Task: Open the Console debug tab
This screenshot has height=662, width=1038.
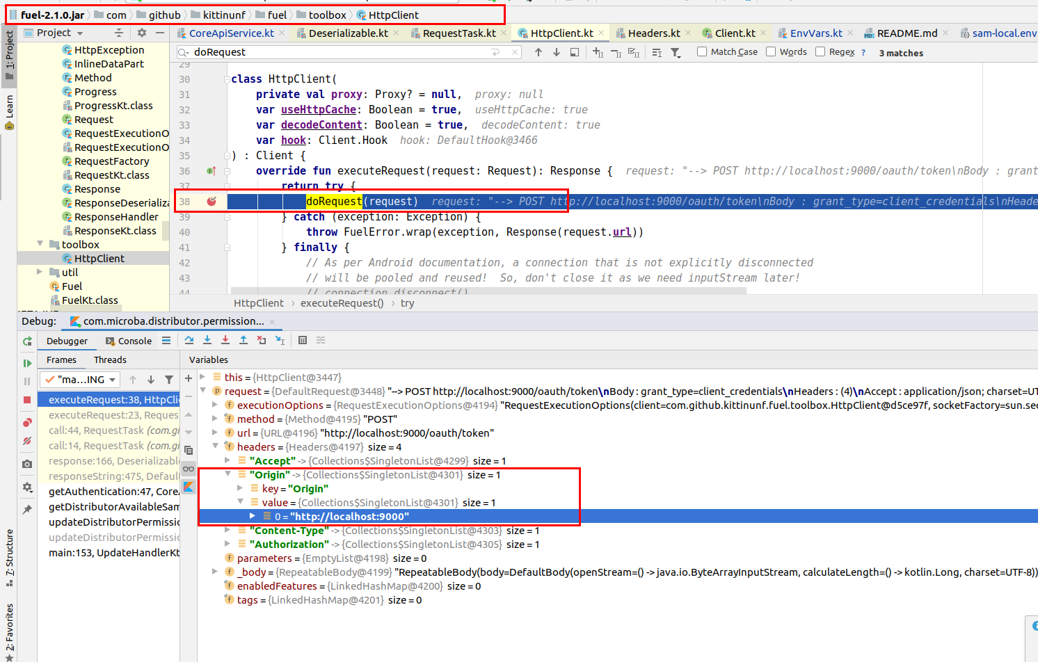Action: [x=129, y=341]
